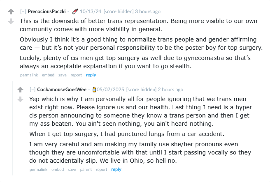
Task: Reply to PrecociousPaczki's comment
Action: 91,75
